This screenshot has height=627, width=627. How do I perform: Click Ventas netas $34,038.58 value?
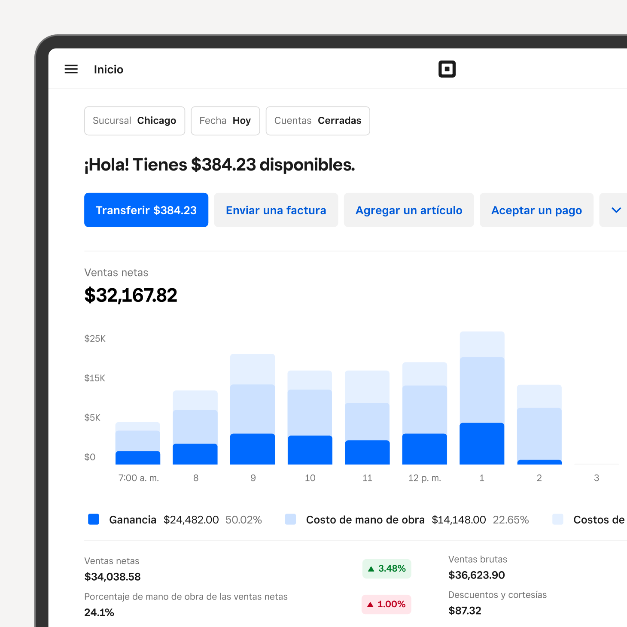113,577
